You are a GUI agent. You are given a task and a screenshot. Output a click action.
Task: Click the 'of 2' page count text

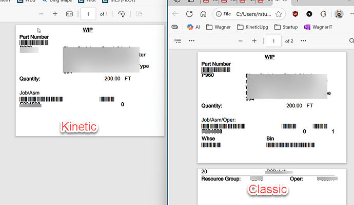[x=289, y=41]
